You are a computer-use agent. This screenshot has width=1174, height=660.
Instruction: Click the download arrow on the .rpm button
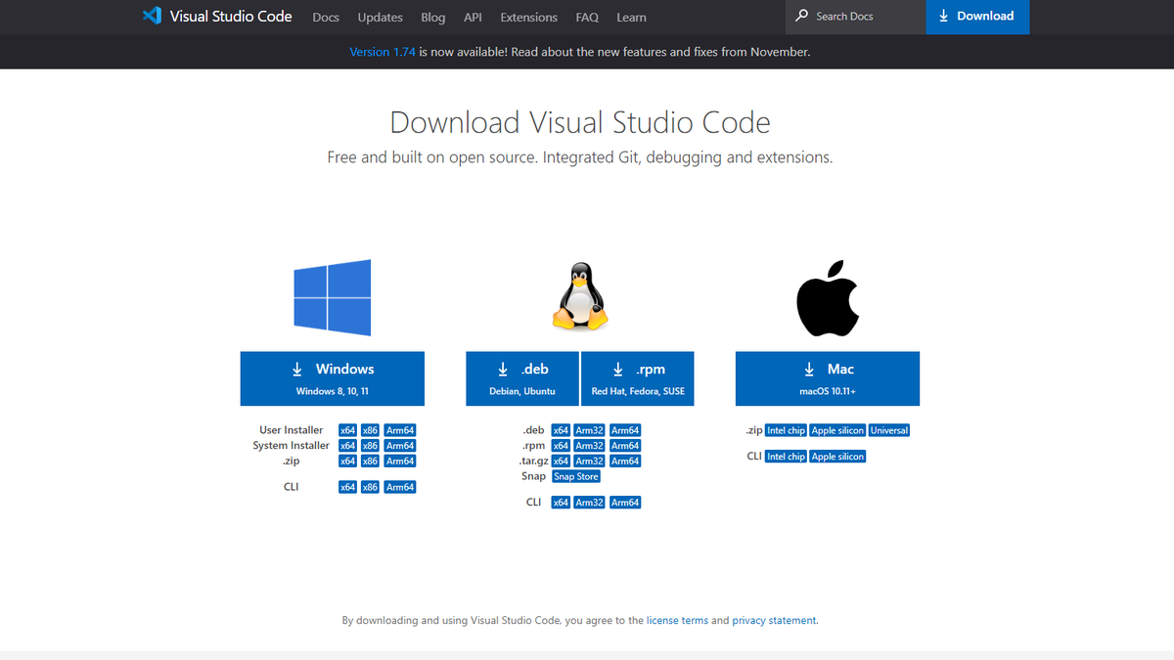tap(617, 369)
